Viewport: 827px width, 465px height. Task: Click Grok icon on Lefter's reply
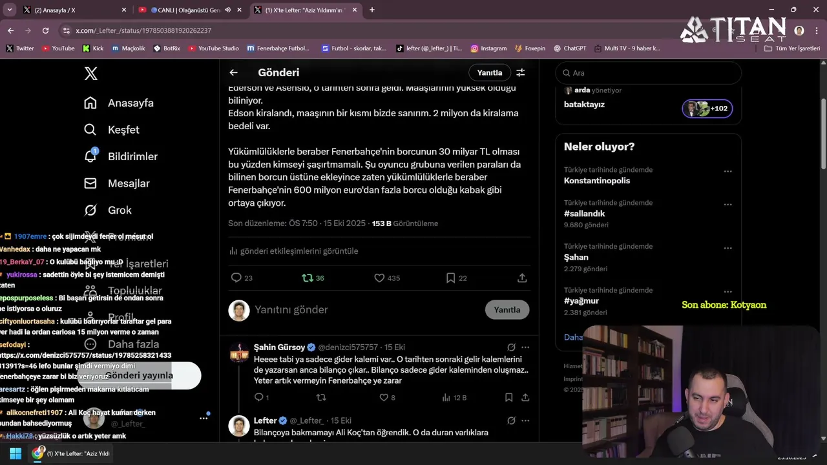tap(511, 420)
